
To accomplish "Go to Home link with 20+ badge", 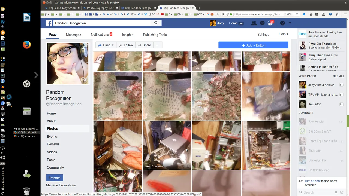I will click(x=236, y=23).
